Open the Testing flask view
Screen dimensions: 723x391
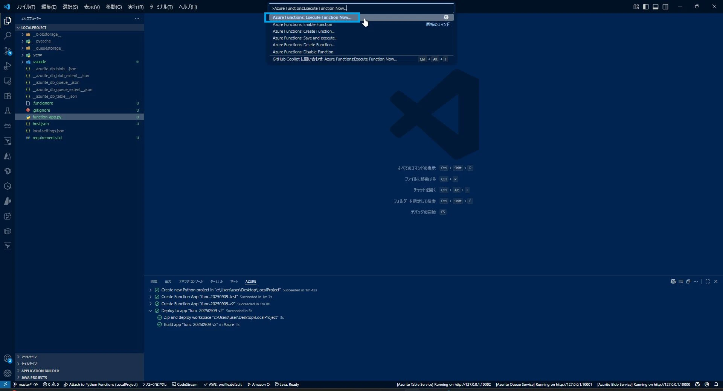click(8, 111)
